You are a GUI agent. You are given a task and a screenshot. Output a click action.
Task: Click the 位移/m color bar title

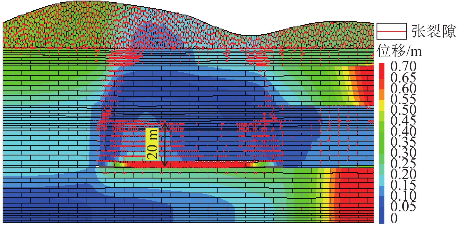pos(399,51)
